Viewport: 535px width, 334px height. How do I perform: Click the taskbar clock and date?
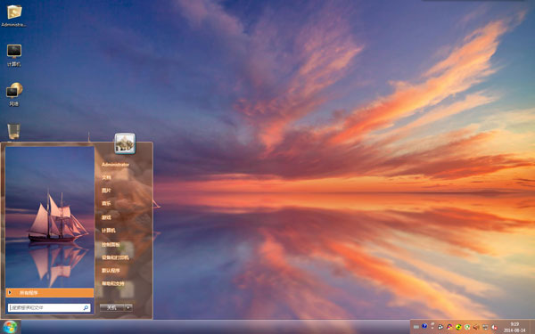[x=514, y=327]
